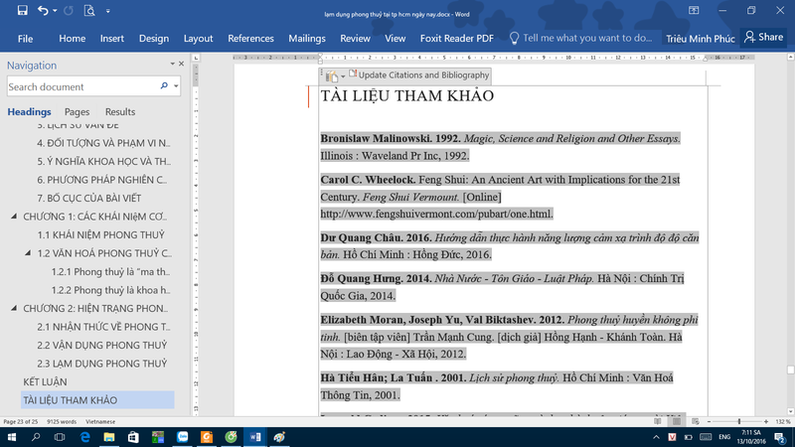The image size is (795, 447).
Task: Click the Save icon in Quick Access Toolbar
Action: (x=22, y=11)
